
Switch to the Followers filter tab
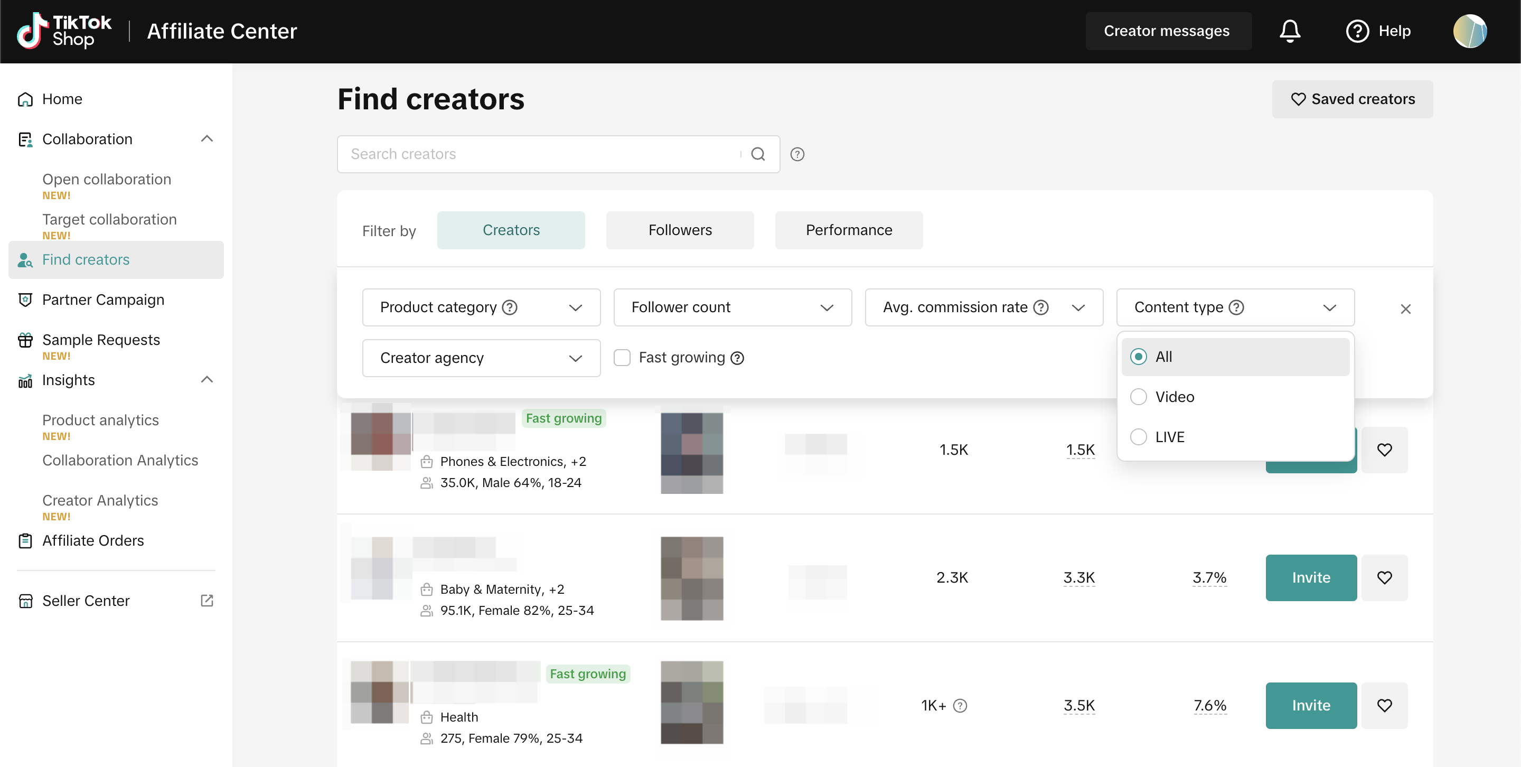pyautogui.click(x=680, y=230)
